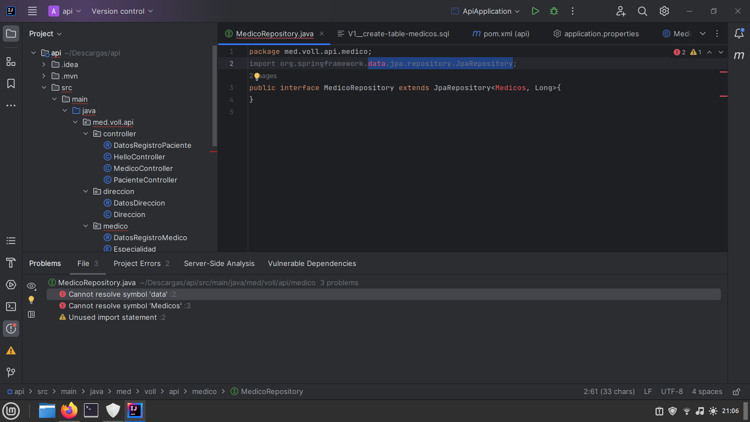750x422 pixels.
Task: Click UTF-8 encoding in status bar
Action: (672, 392)
